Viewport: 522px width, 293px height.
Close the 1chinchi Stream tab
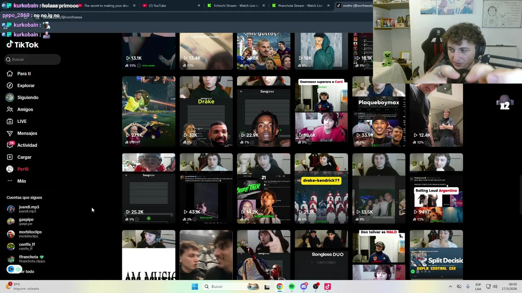pos(264,6)
